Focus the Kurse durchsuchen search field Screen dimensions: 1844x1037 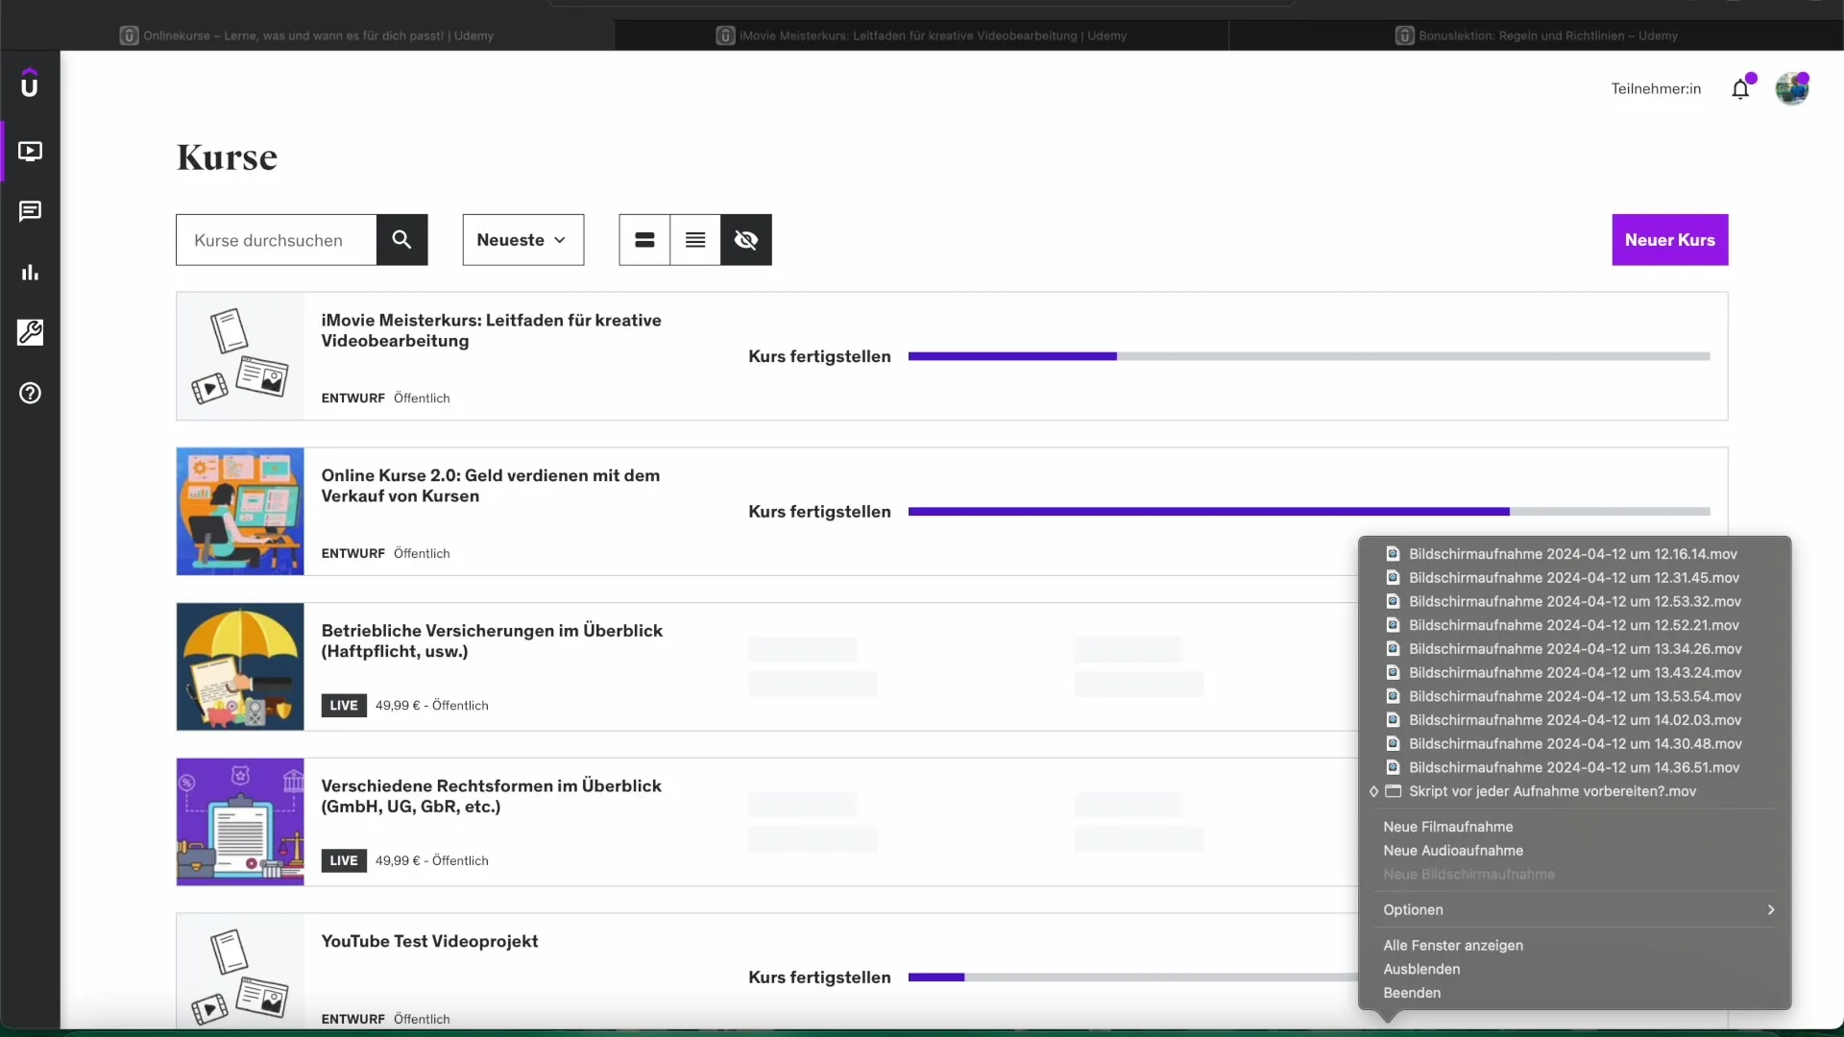click(277, 239)
